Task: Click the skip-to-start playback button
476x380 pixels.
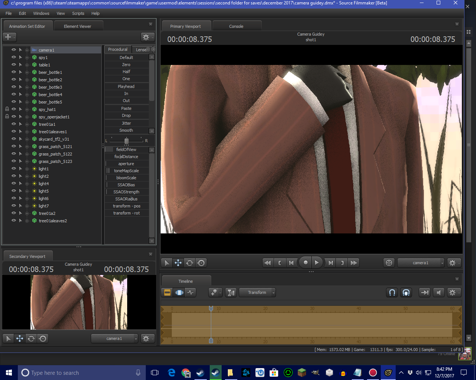Action: pyautogui.click(x=292, y=263)
